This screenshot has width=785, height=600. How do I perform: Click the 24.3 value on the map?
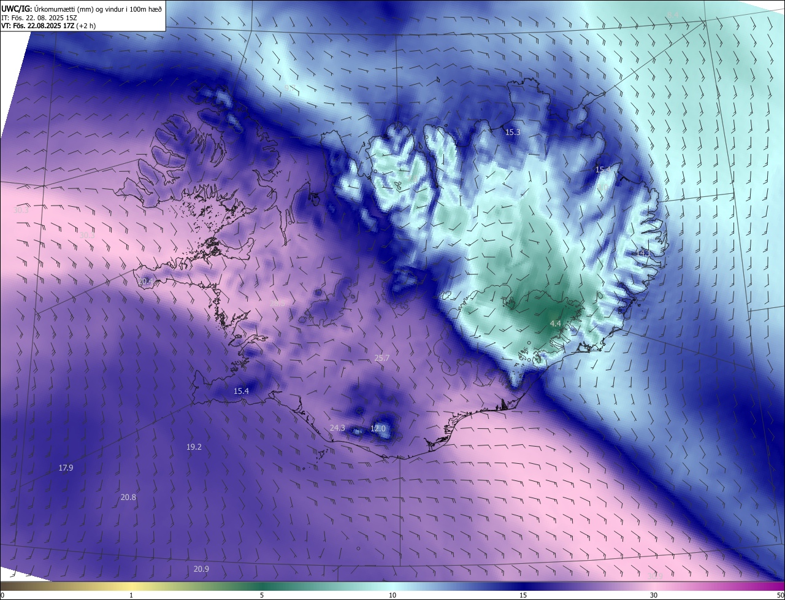pos(337,428)
